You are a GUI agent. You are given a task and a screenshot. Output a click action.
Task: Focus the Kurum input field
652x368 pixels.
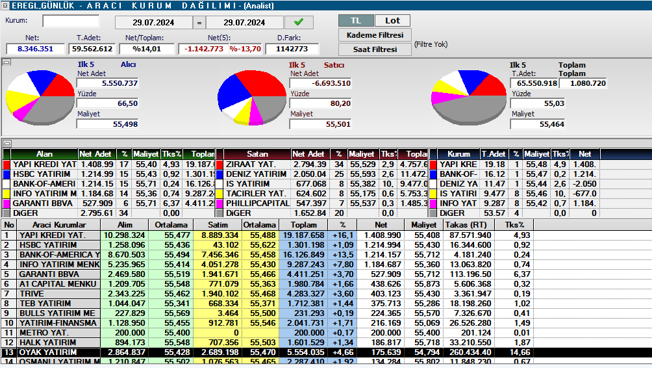click(x=71, y=21)
